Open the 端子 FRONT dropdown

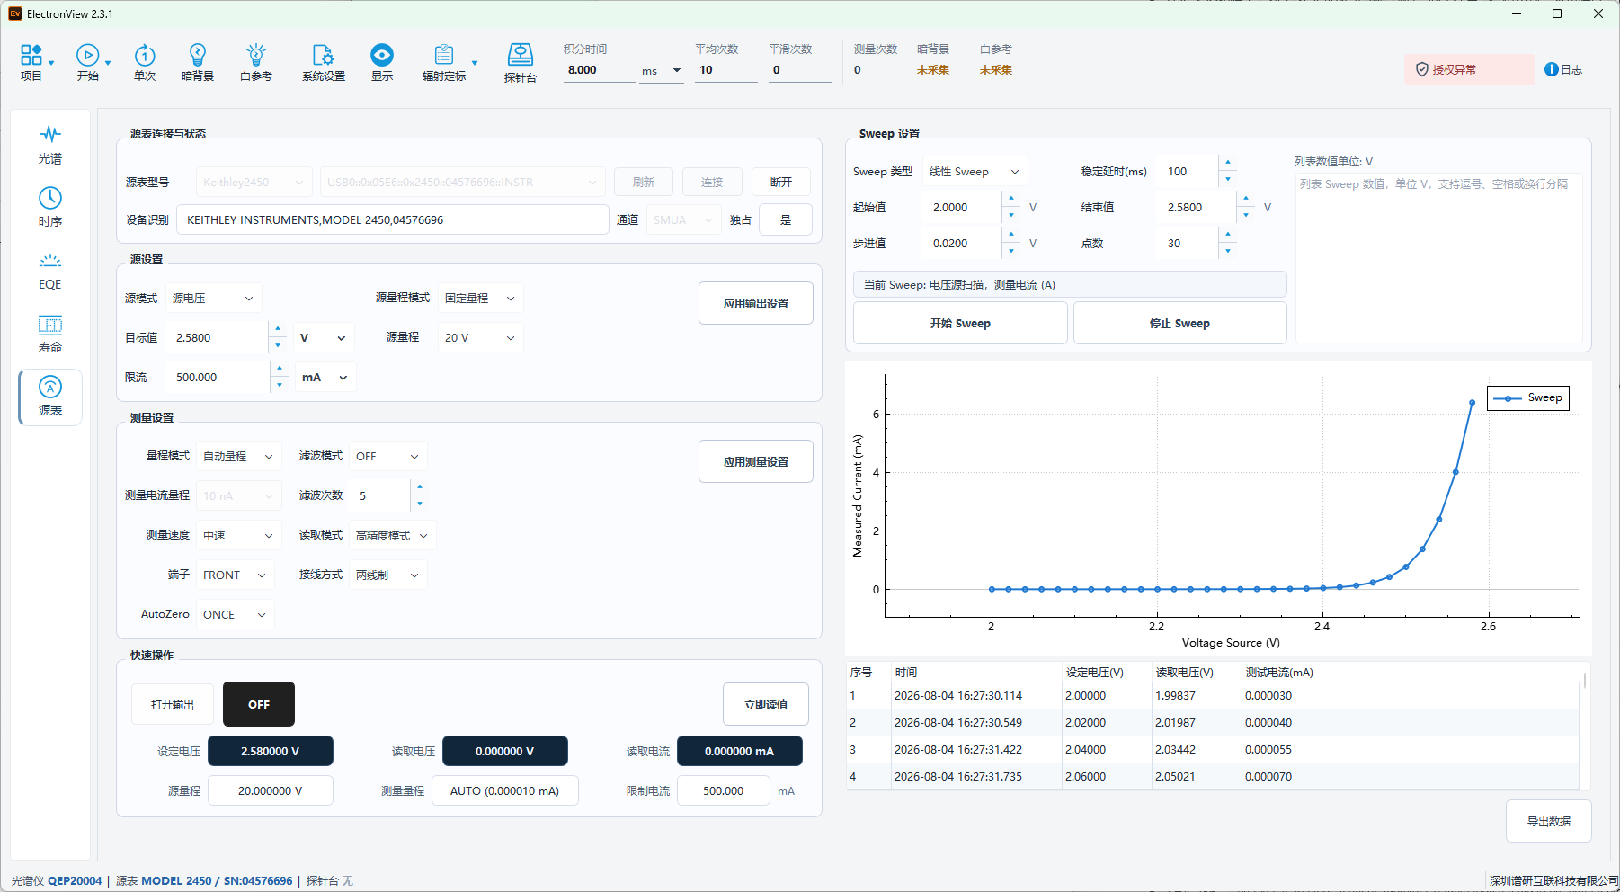pos(235,575)
